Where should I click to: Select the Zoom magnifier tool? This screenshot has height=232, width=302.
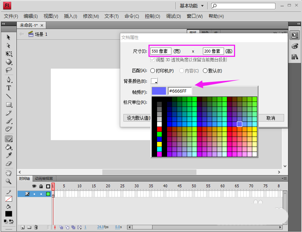[9, 181]
